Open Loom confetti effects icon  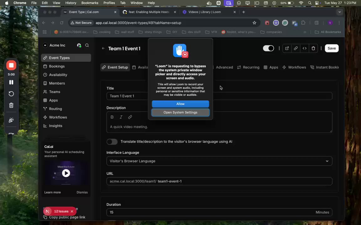tap(11, 120)
